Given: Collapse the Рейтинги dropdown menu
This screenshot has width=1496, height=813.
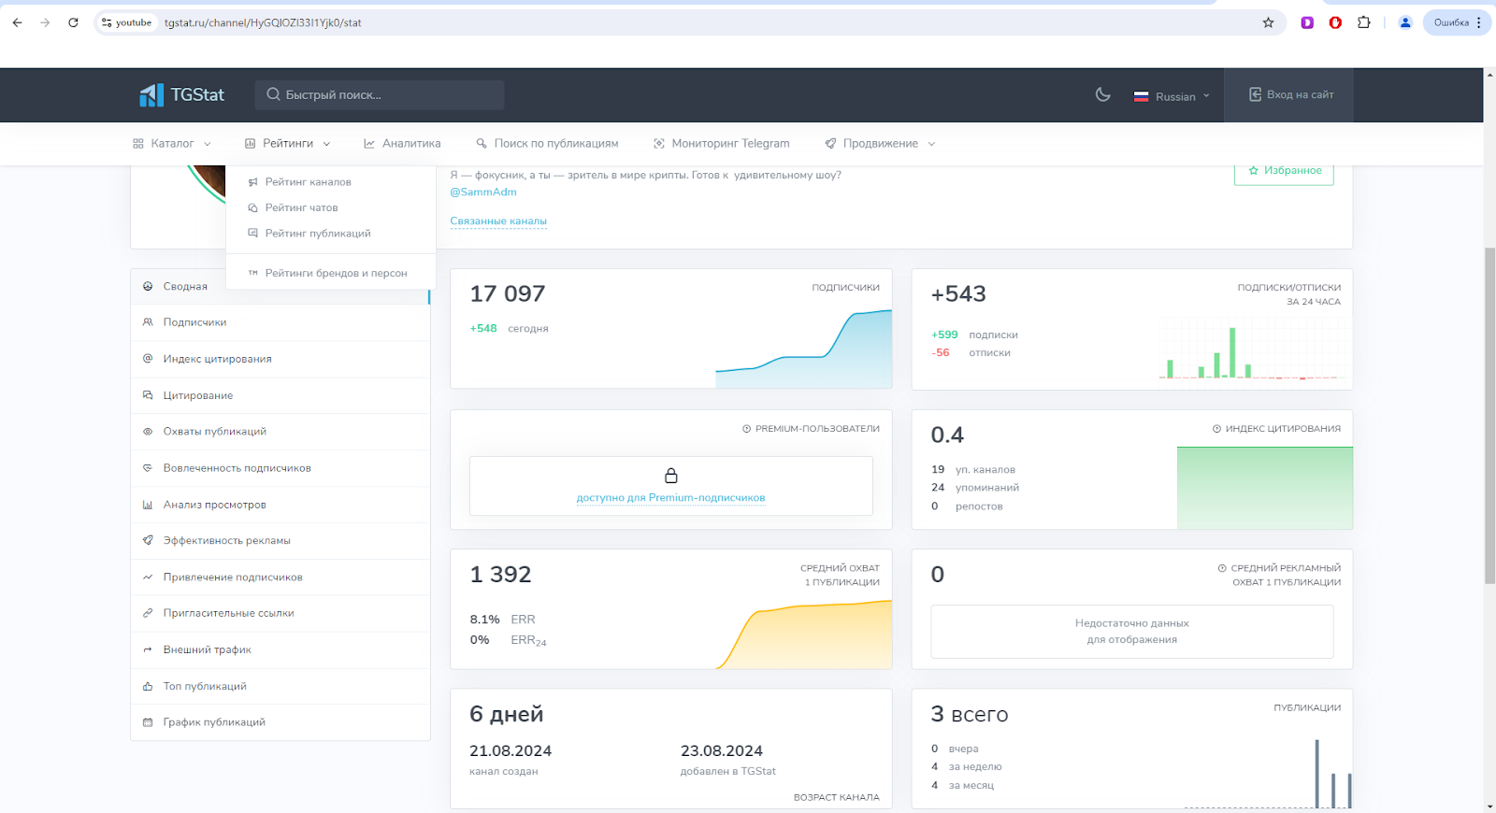Looking at the screenshot, I should click(x=288, y=143).
